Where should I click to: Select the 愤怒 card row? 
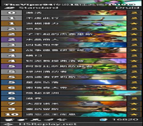71,29
